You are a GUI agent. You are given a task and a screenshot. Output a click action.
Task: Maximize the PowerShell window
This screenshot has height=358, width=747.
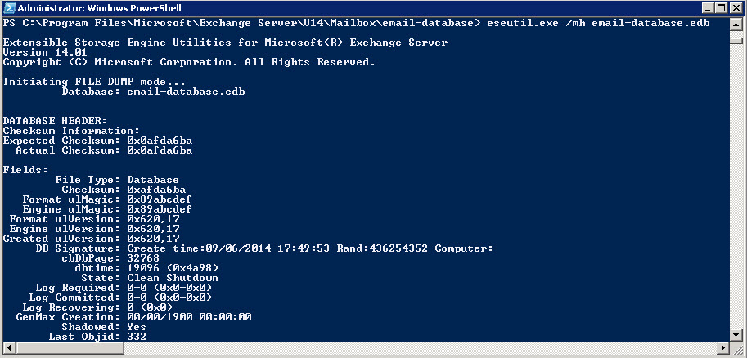pyautogui.click(x=722, y=8)
